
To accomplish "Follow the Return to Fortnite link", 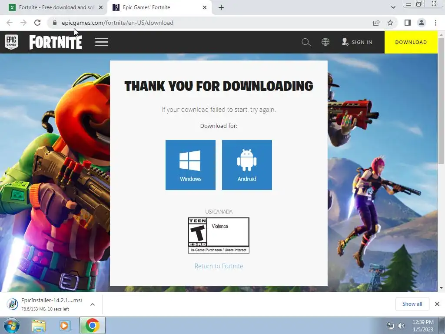I will point(219,266).
